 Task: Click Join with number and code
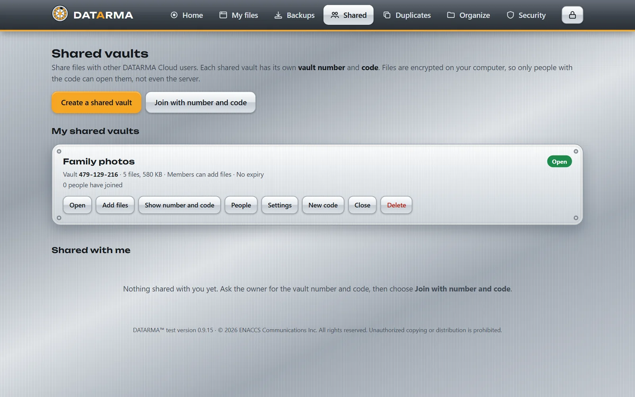coord(200,102)
